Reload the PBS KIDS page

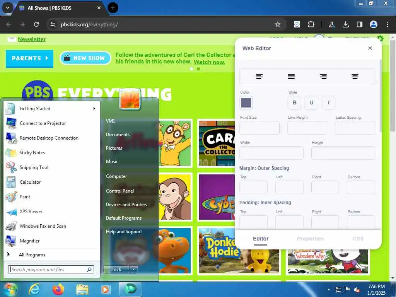36,24
